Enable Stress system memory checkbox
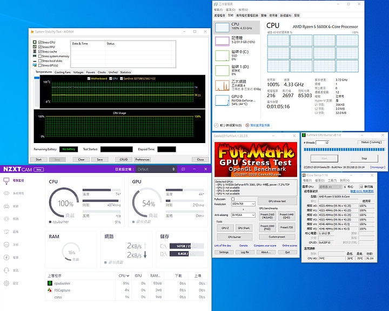The width and height of the screenshot is (389, 311). [40, 56]
